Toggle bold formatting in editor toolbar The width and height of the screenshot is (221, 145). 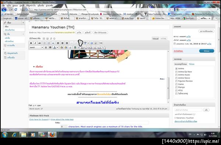click(31, 43)
